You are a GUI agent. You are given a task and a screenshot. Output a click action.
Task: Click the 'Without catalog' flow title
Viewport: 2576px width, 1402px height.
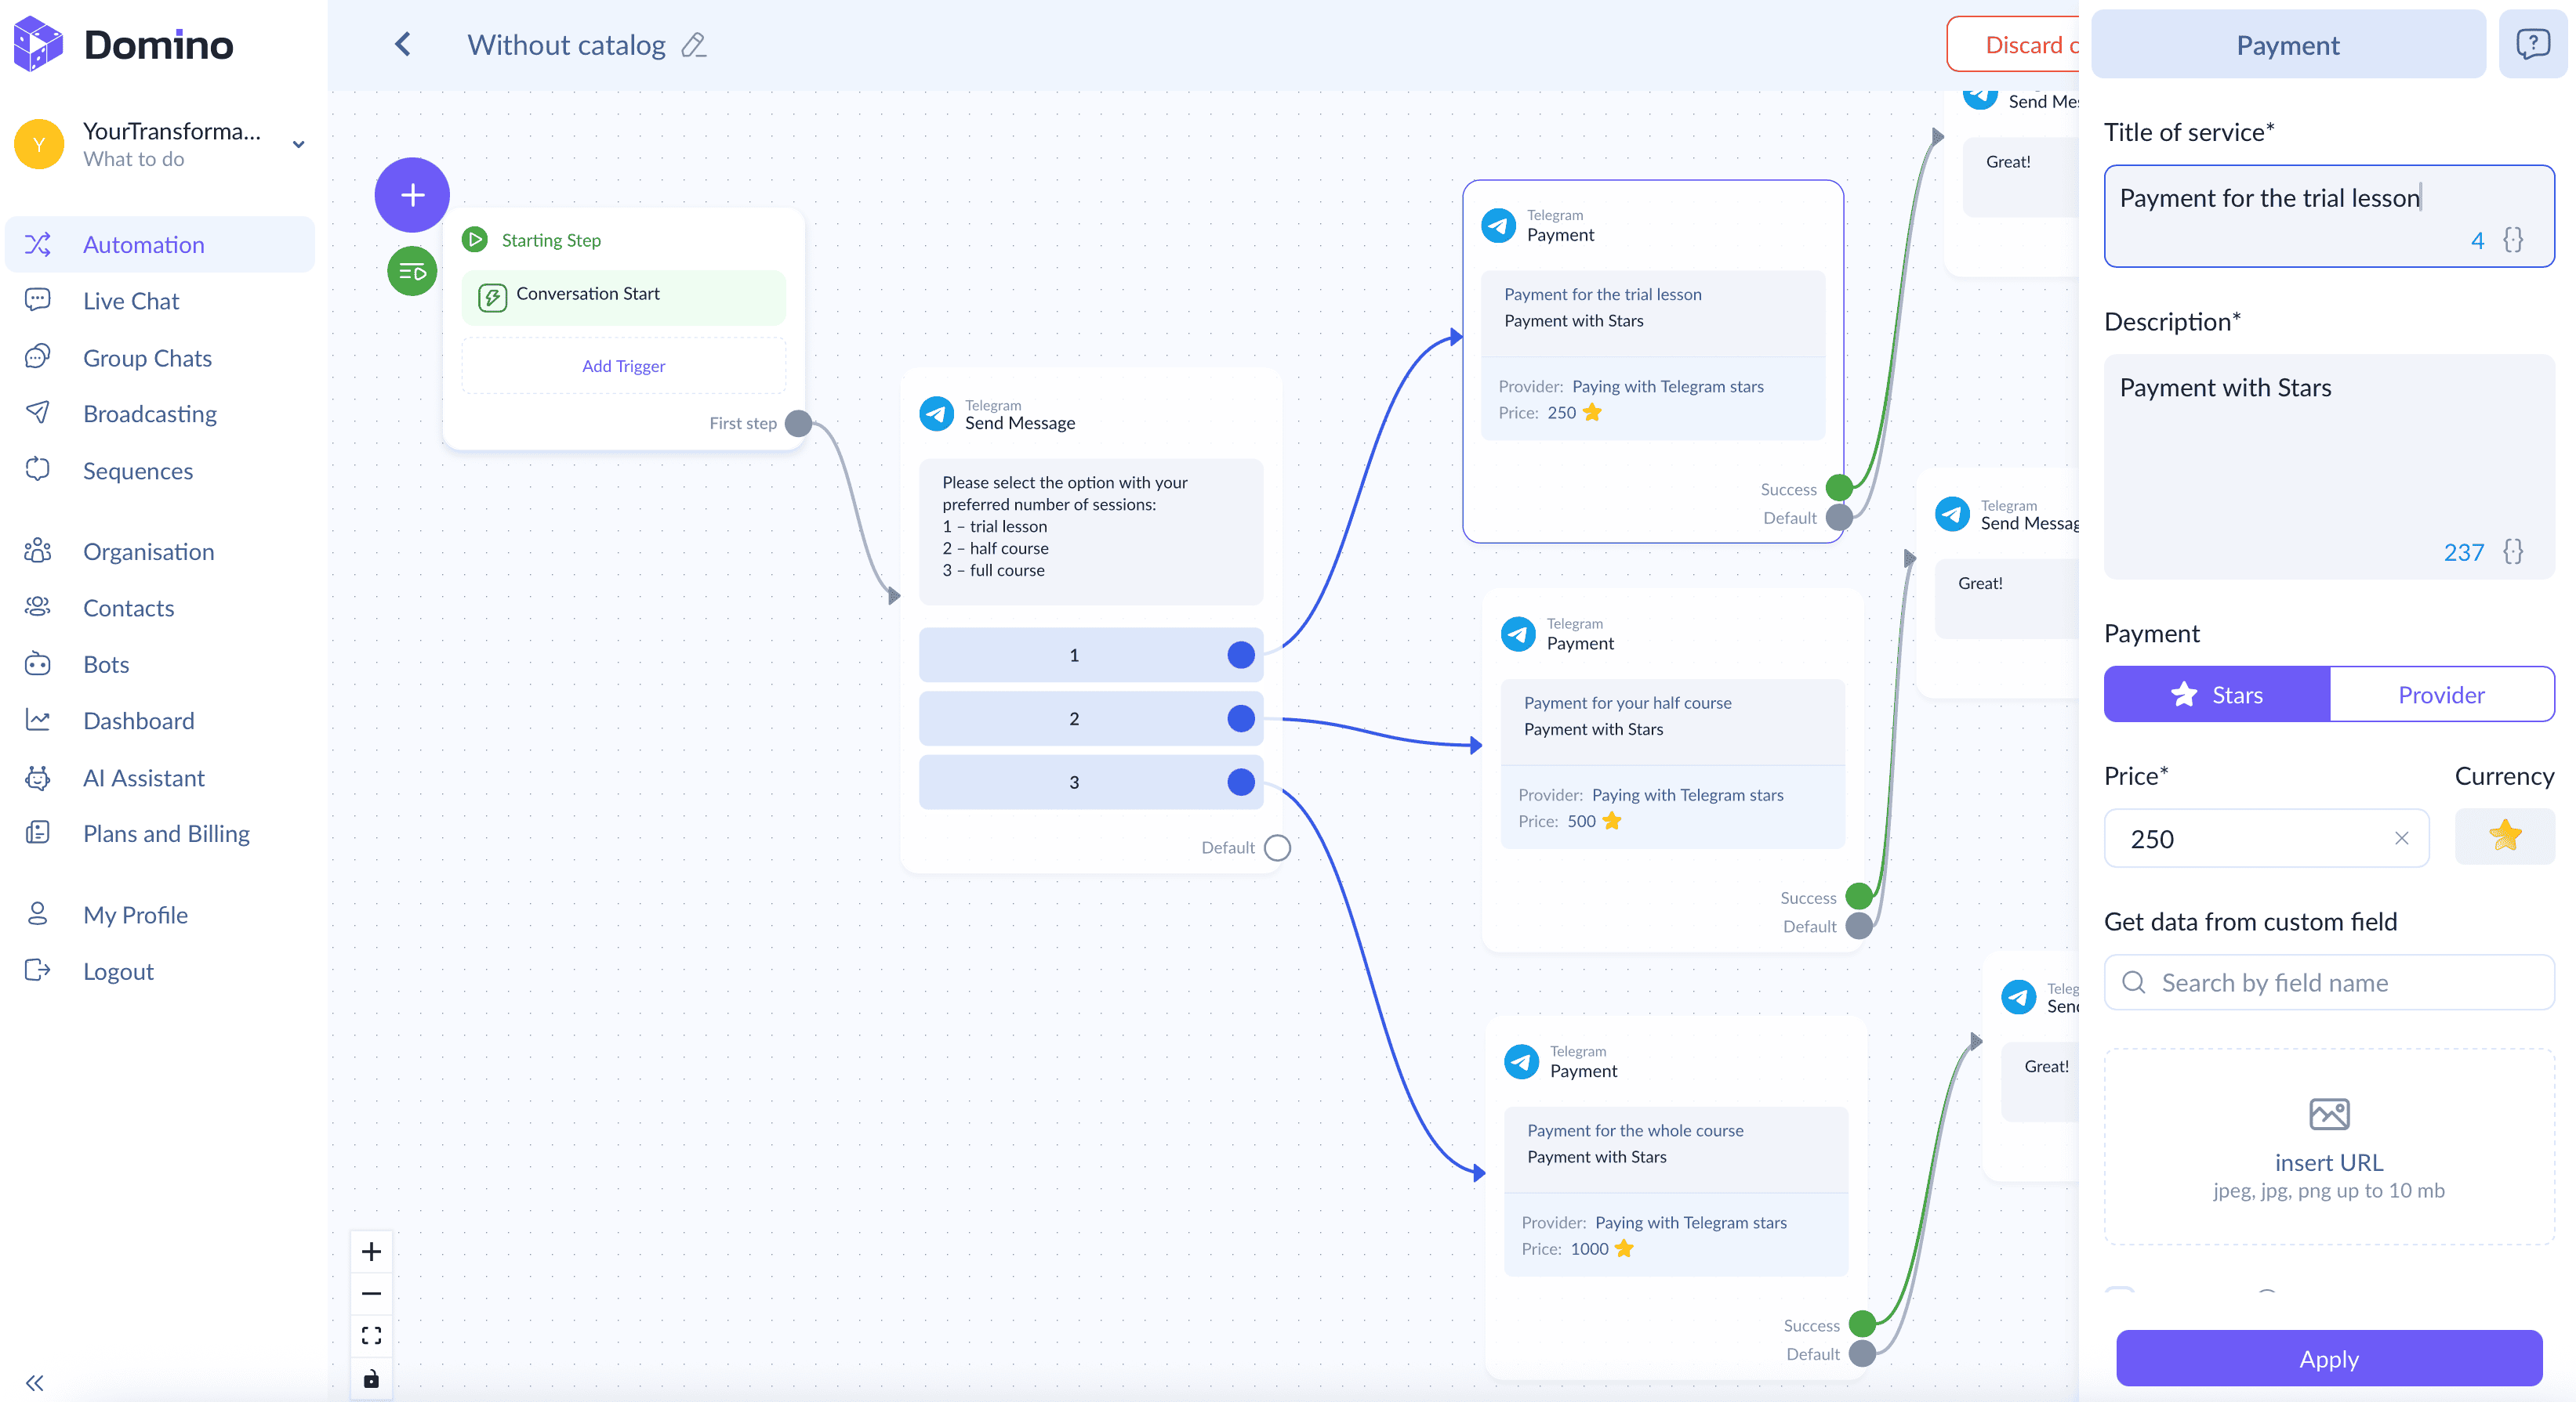[566, 45]
